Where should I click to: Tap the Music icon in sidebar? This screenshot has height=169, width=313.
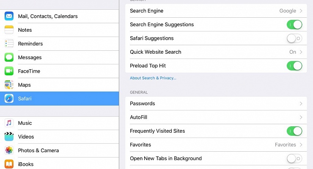[x=9, y=123]
